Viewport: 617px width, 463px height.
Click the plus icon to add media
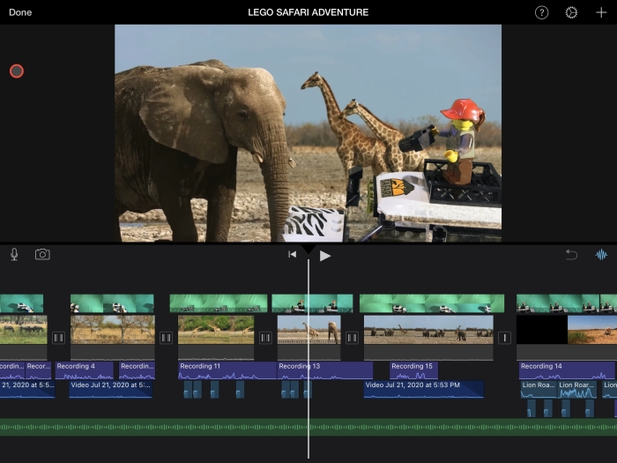click(601, 12)
